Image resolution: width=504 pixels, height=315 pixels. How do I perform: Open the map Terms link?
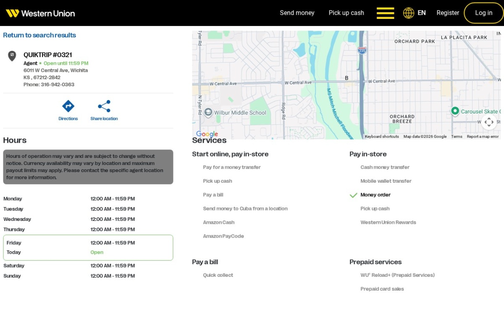pyautogui.click(x=457, y=136)
